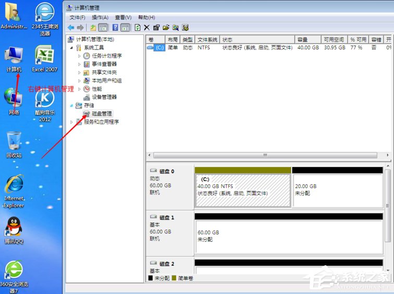Select the 360安全浏览器7 desktop icon
This screenshot has height=294, width=394.
14,277
